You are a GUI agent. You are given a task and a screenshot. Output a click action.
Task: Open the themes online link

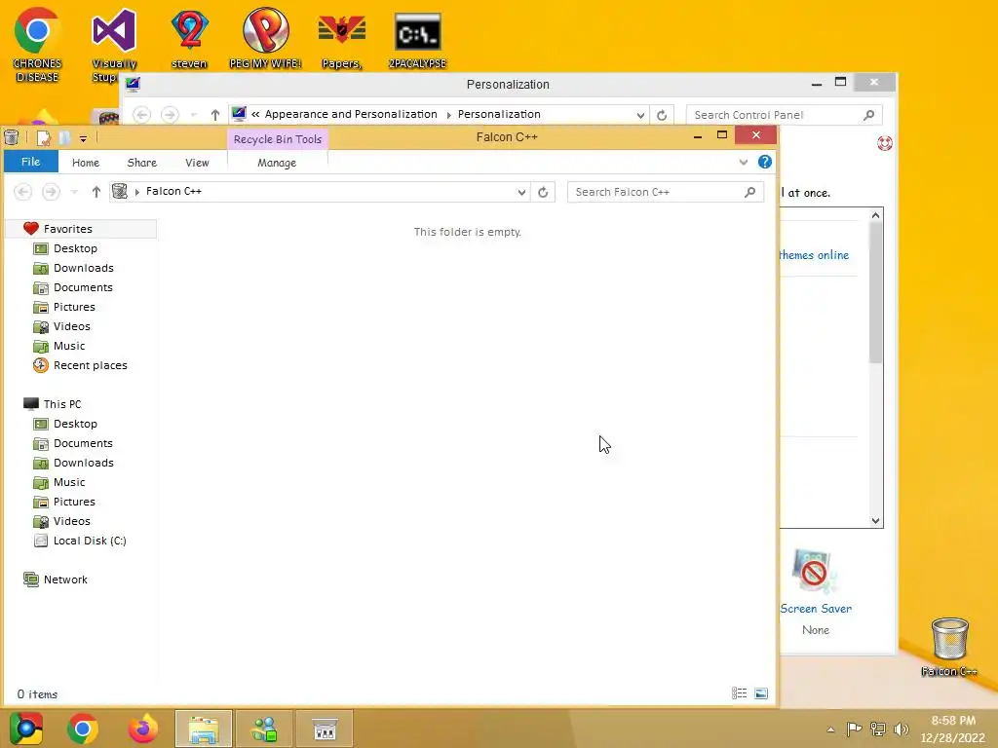tap(814, 255)
